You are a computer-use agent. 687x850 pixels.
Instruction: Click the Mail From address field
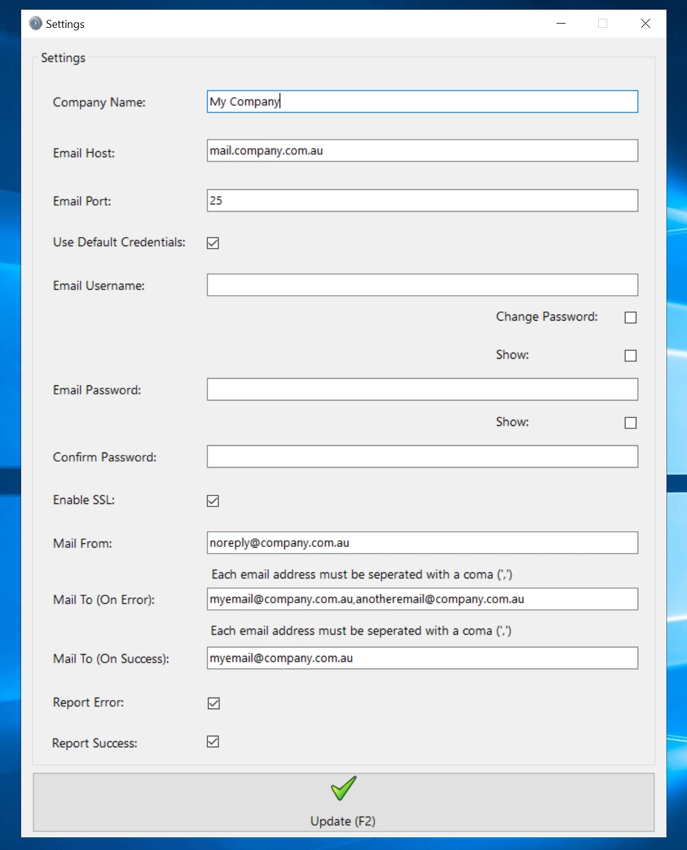point(422,543)
